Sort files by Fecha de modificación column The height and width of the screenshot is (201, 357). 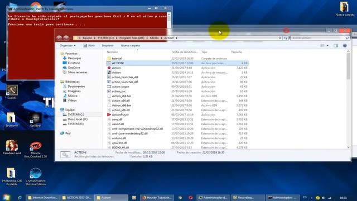(x=185, y=52)
